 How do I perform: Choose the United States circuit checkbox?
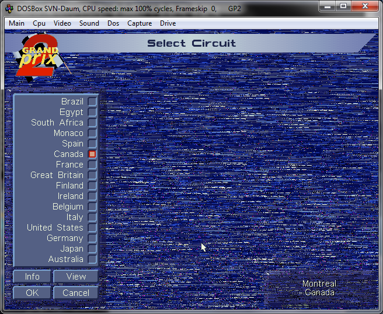(x=92, y=228)
